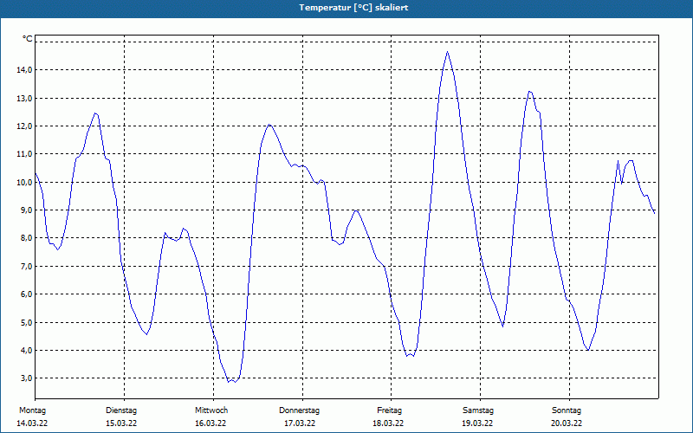
Task: Click the Sonntag day label
Action: 567,410
